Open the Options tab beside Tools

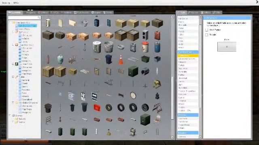point(193,12)
